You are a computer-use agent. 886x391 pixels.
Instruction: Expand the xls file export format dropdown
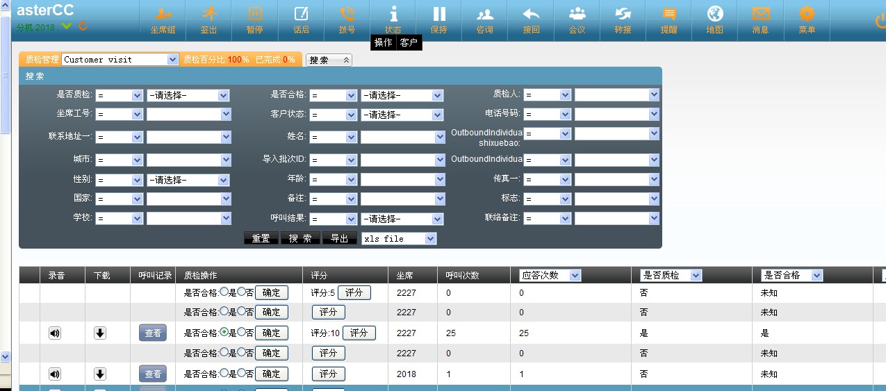[399, 238]
